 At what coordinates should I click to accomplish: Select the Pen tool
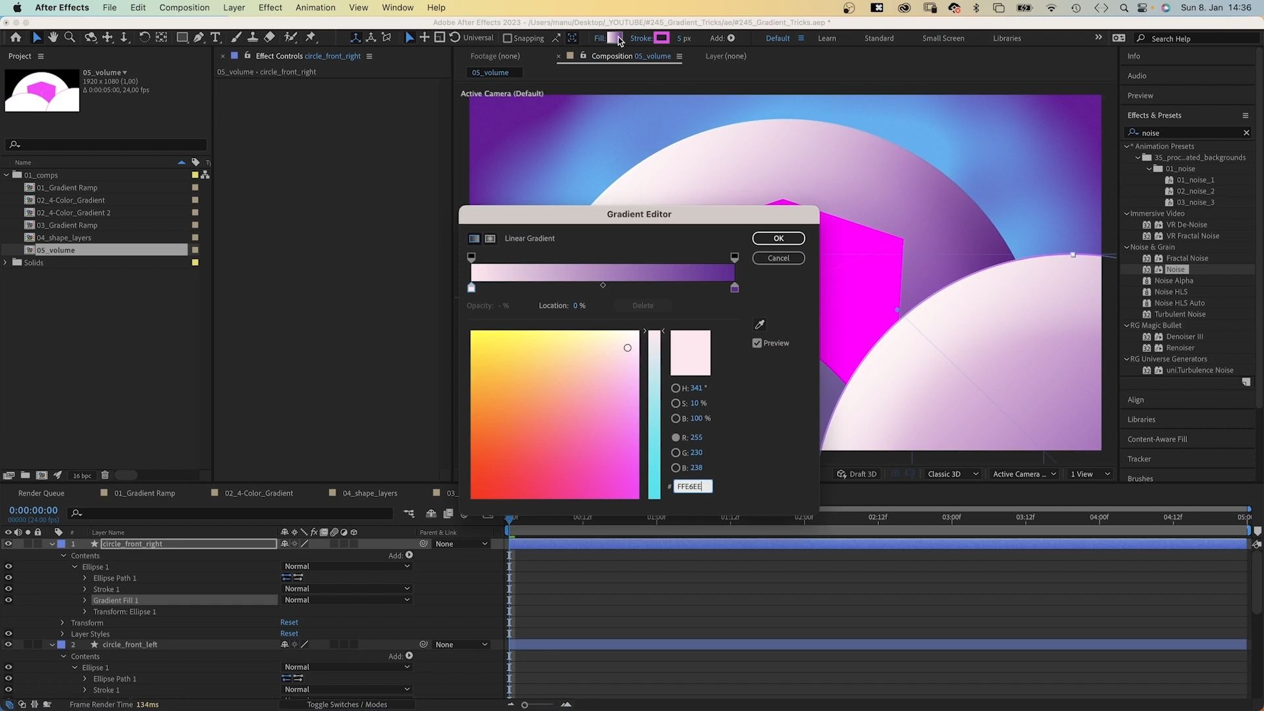[x=199, y=38]
